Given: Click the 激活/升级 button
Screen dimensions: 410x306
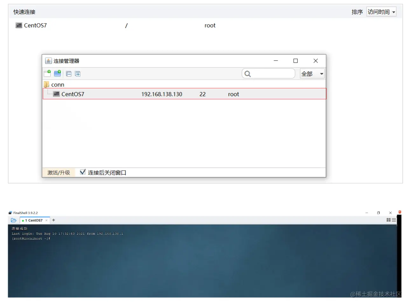Looking at the screenshot, I should pos(59,173).
